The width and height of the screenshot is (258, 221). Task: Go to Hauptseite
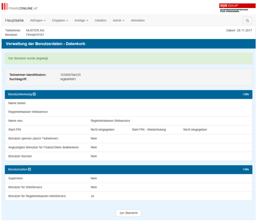click(15, 21)
